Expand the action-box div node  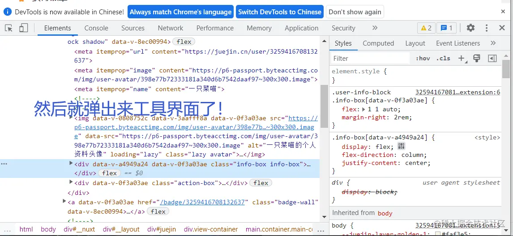click(x=71, y=182)
